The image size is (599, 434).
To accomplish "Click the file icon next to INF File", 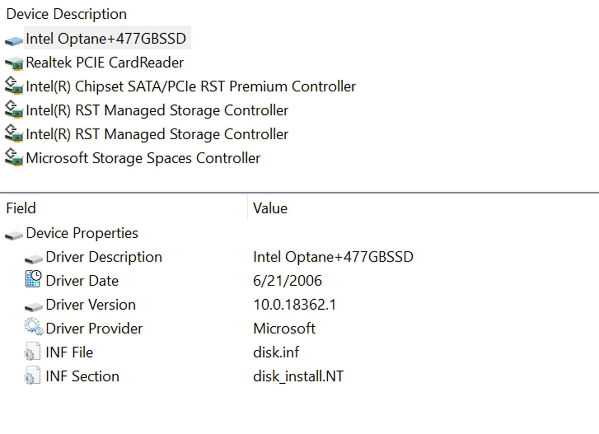I will [32, 352].
